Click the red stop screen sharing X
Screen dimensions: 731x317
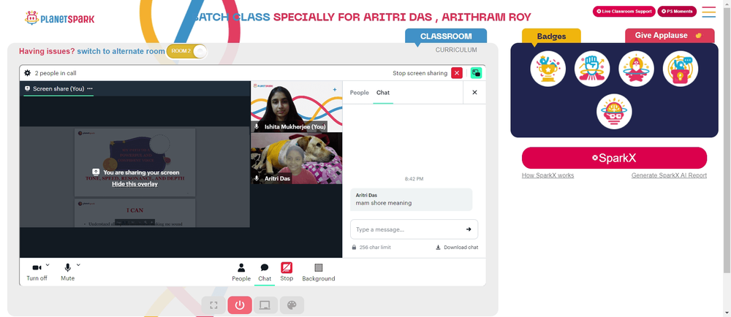click(x=457, y=73)
